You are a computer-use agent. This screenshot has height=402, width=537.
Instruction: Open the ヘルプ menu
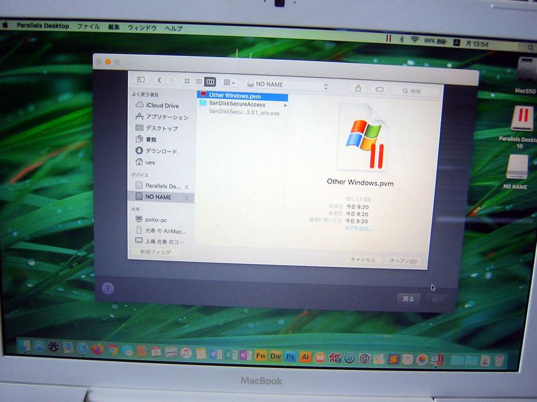tap(174, 29)
